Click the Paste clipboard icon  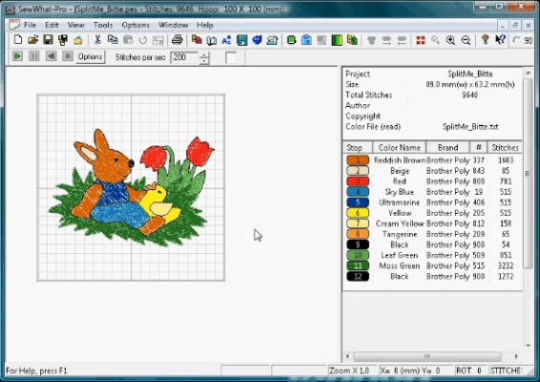[x=128, y=40]
